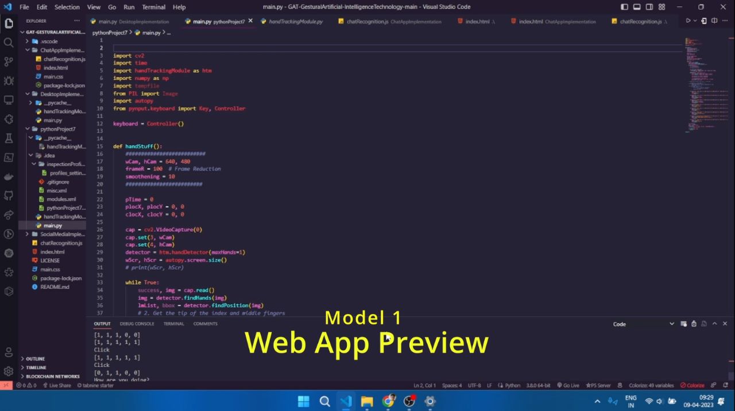Open File Explorer from the taskbar

(x=367, y=401)
